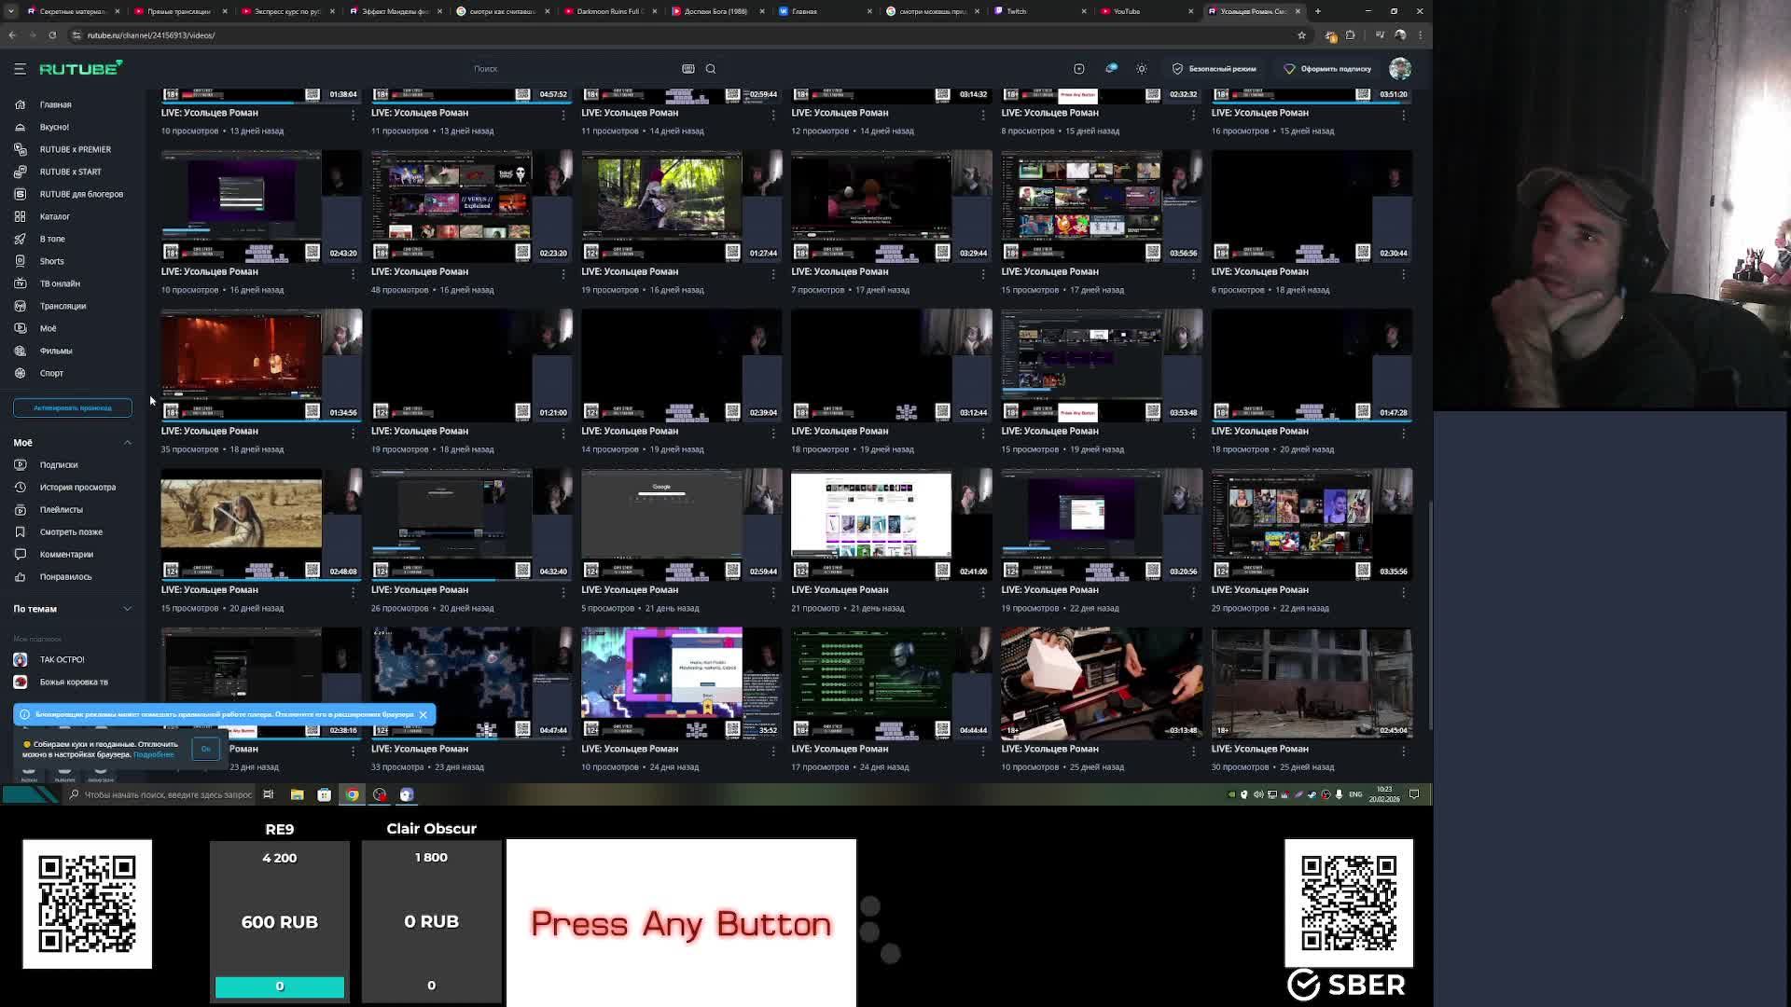This screenshot has height=1007, width=1791.
Task: Open История просмотра in the sidebar
Action: pos(77,487)
